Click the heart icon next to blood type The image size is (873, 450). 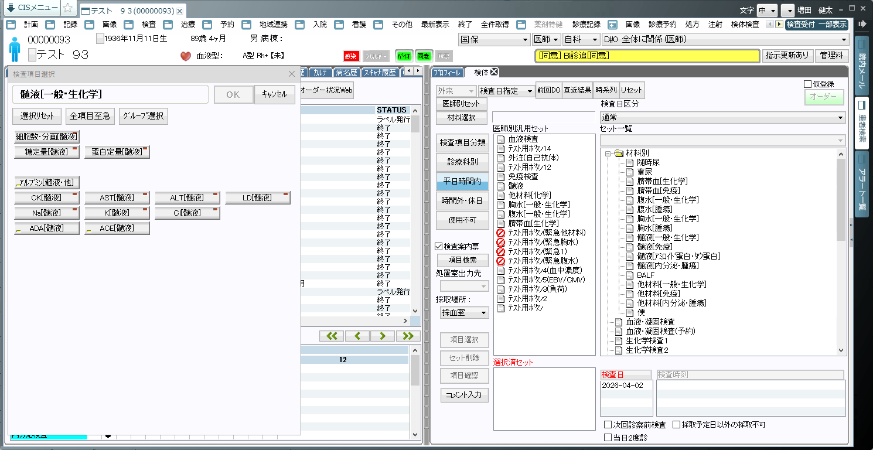(x=185, y=56)
